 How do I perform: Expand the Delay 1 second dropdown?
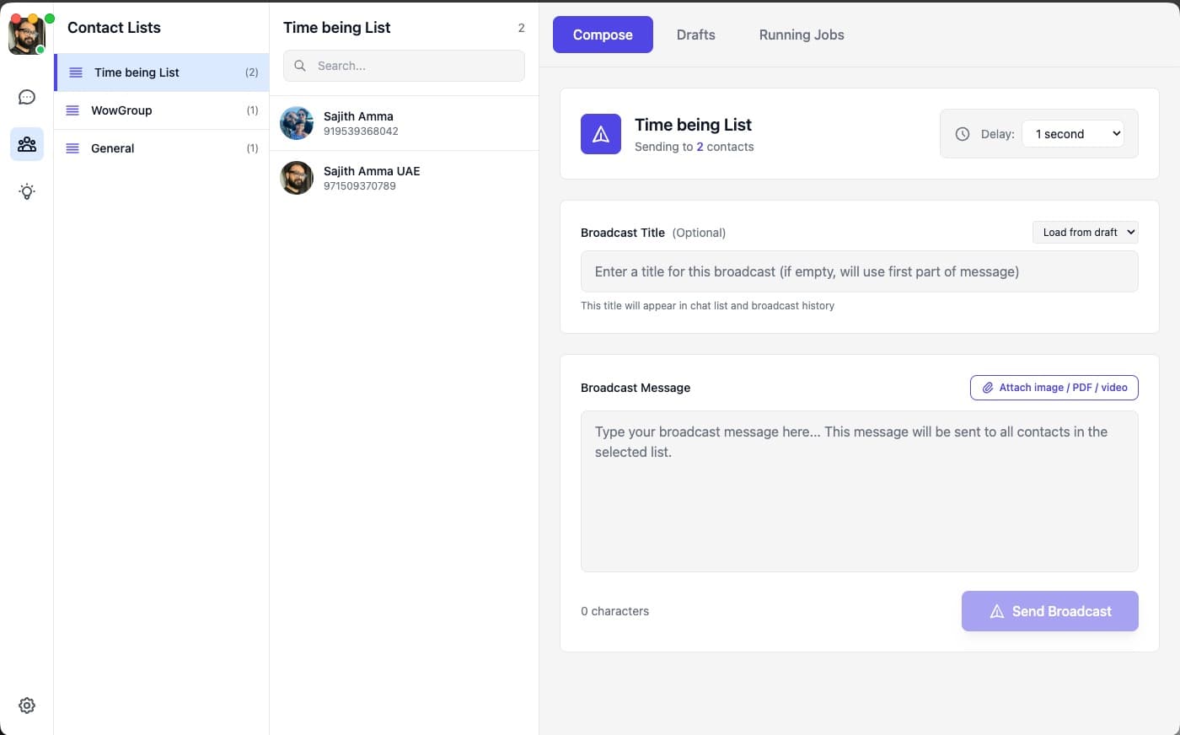(1072, 134)
